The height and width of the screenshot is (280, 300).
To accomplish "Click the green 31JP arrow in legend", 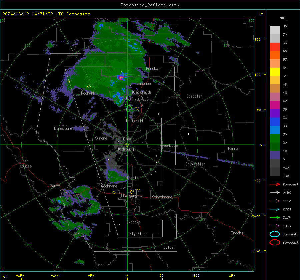I will (275, 217).
